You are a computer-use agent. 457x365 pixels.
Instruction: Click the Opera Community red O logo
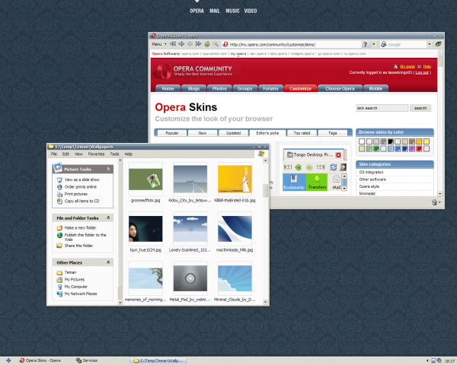[x=164, y=71]
